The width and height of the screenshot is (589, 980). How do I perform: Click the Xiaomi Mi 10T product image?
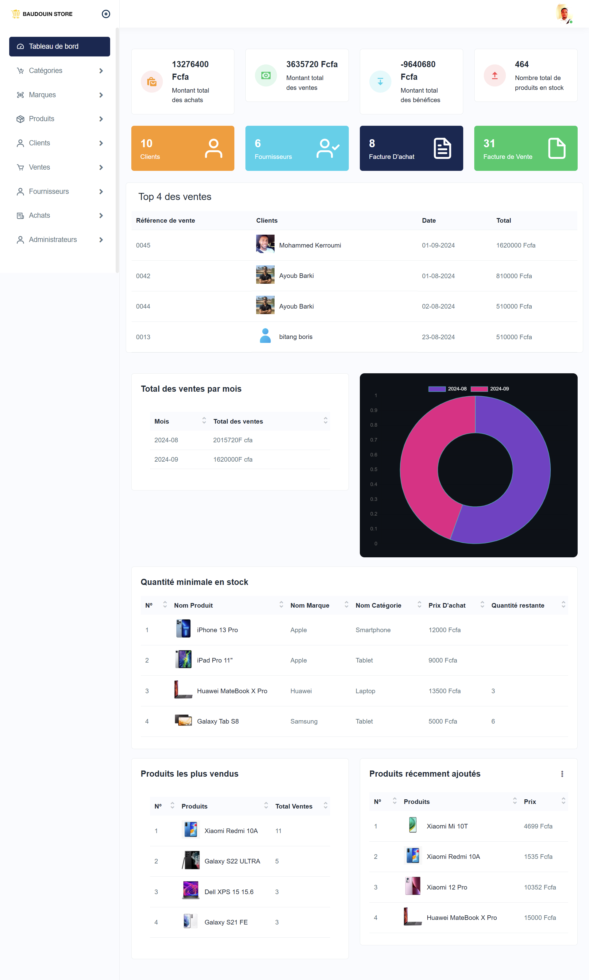[x=413, y=825]
